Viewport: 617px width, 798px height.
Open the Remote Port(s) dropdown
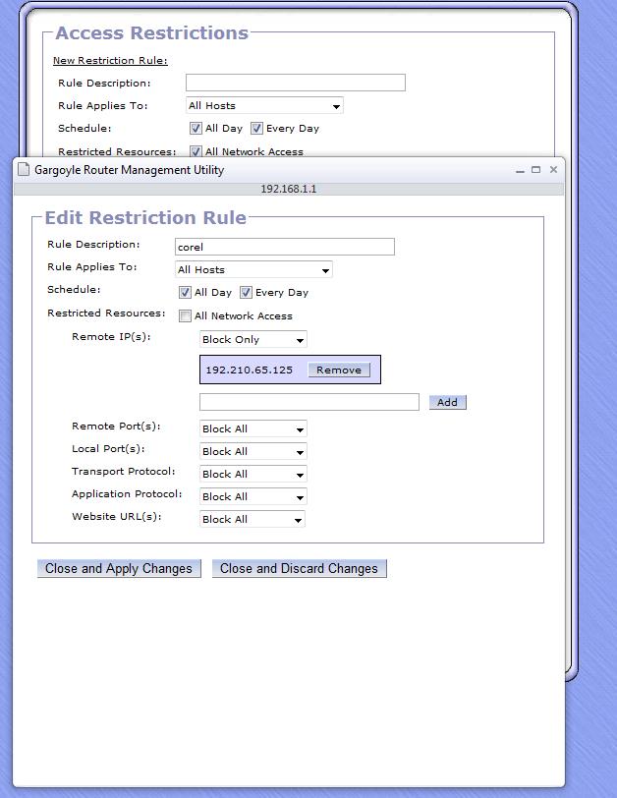pos(252,429)
